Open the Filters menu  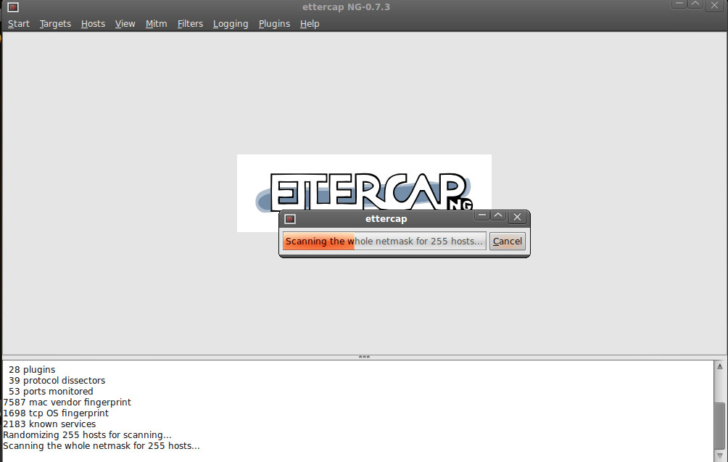point(190,24)
